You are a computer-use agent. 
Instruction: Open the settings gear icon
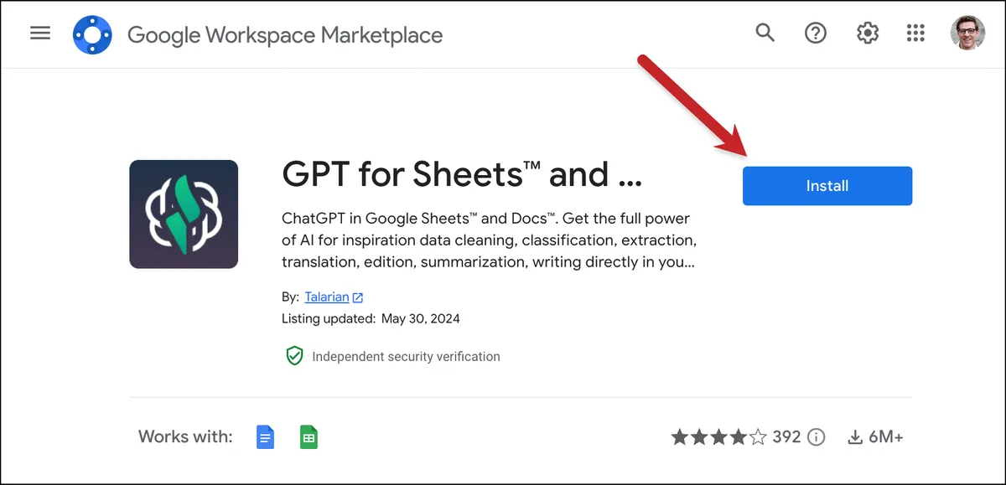[x=867, y=34]
